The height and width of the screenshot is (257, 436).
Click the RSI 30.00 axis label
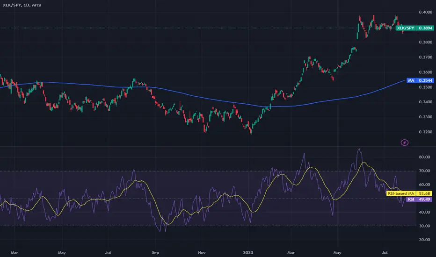(424, 226)
